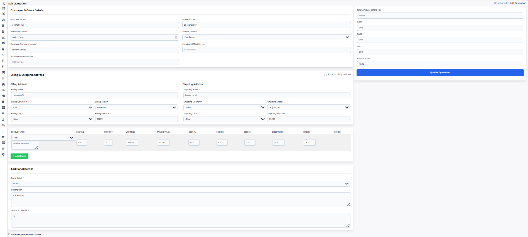The width and height of the screenshot is (528, 237).
Task: Open the single gear settings sidebar icon
Action: (x=3, y=154)
